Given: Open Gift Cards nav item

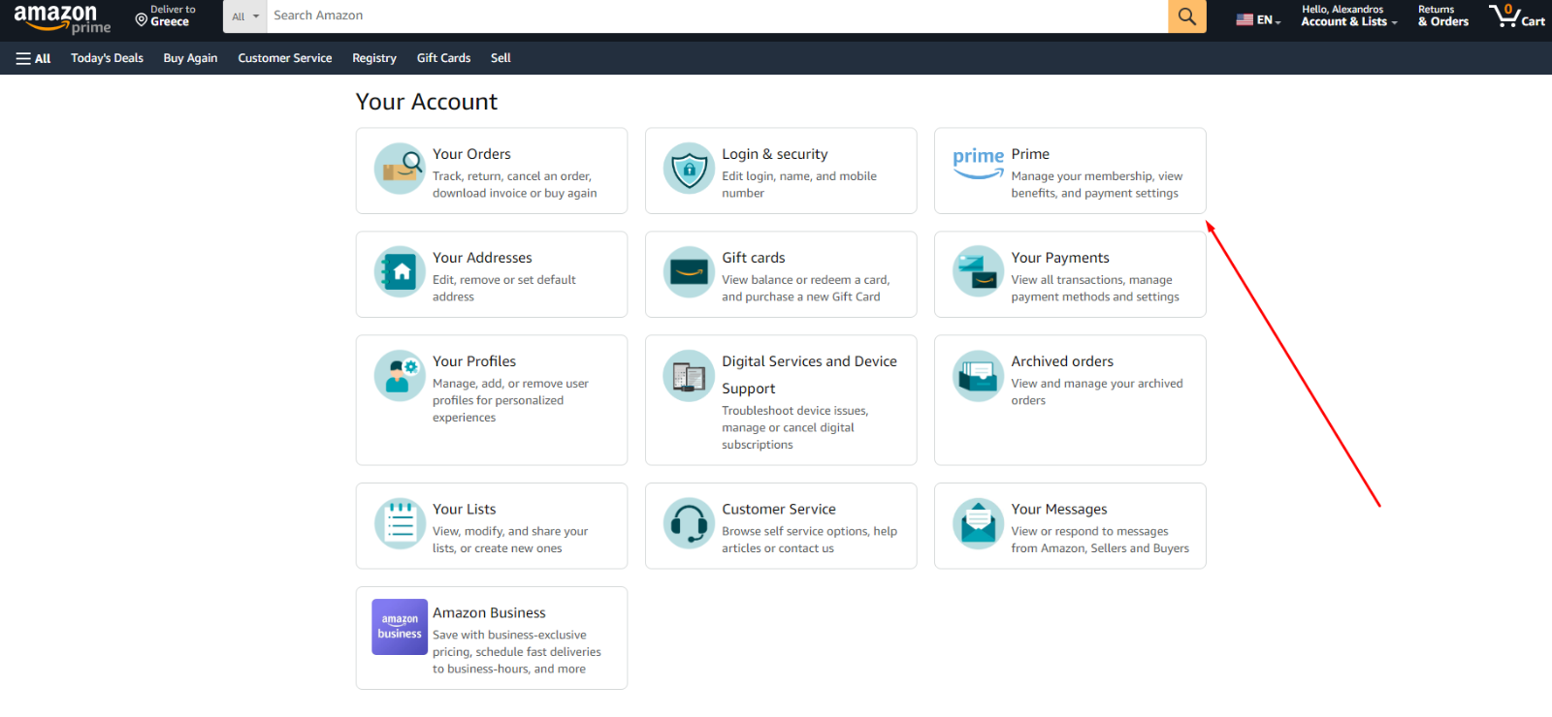Looking at the screenshot, I should coord(443,58).
